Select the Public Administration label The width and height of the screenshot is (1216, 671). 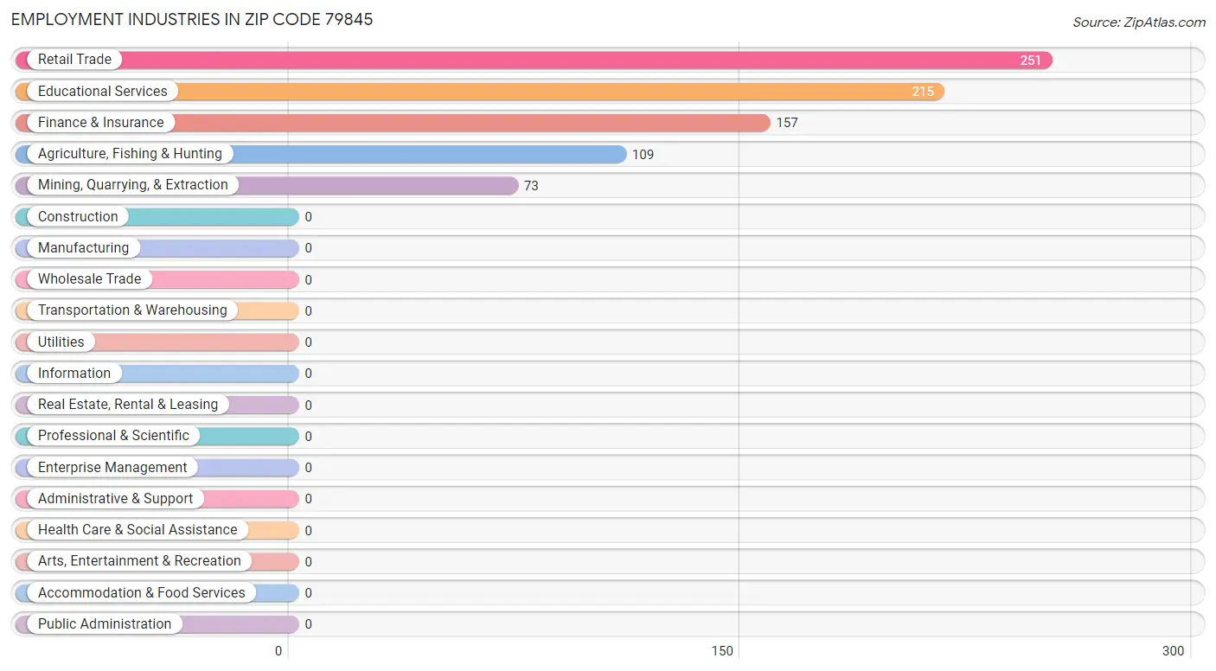click(105, 624)
